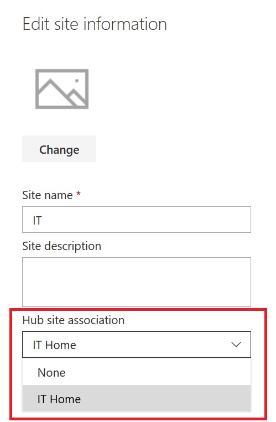Click the Site description label
Image resolution: width=276 pixels, height=422 pixels.
[x=61, y=246]
